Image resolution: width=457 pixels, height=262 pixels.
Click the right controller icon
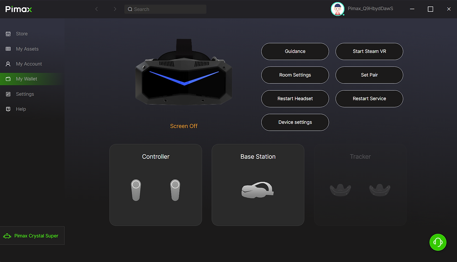[x=175, y=190]
